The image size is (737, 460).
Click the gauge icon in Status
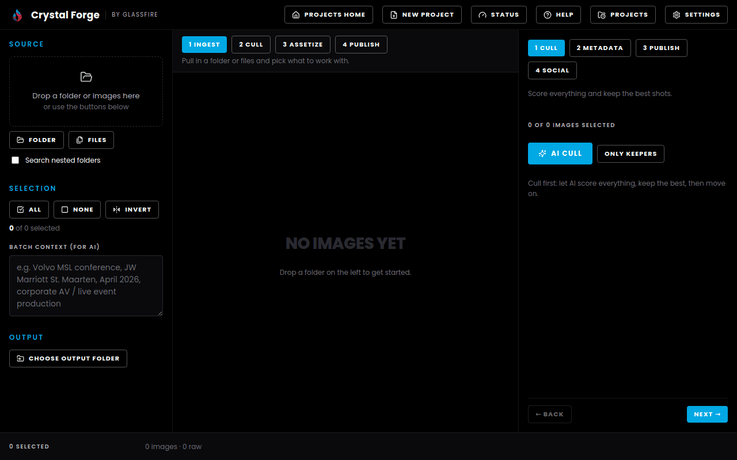(x=483, y=15)
